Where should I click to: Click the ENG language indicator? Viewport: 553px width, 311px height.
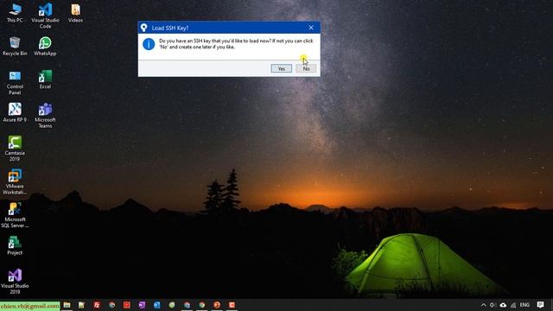(x=524, y=305)
